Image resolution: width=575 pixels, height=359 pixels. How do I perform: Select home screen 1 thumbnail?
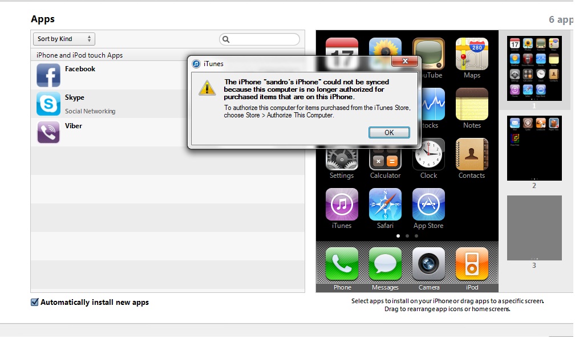tap(534, 68)
